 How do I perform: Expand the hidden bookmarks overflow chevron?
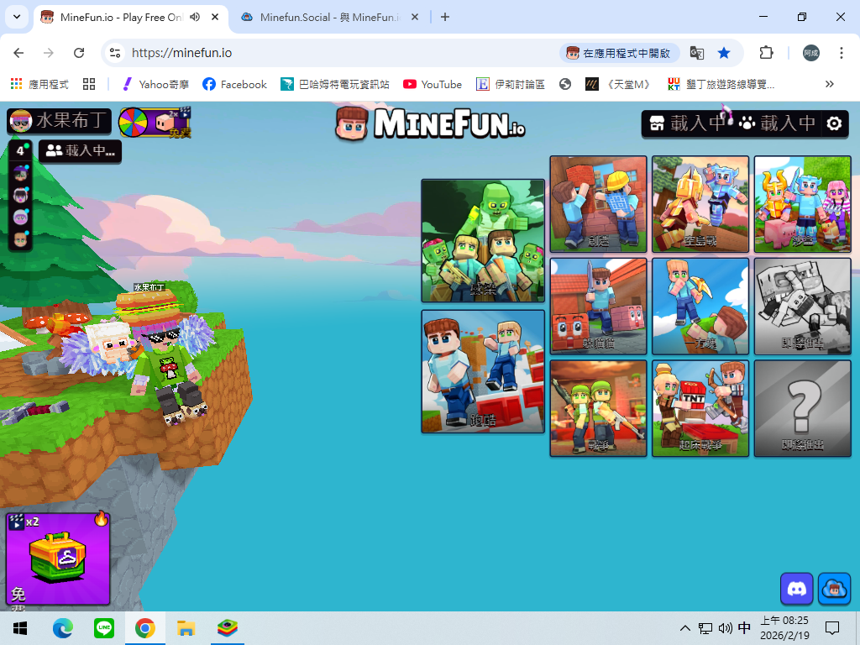click(x=830, y=84)
